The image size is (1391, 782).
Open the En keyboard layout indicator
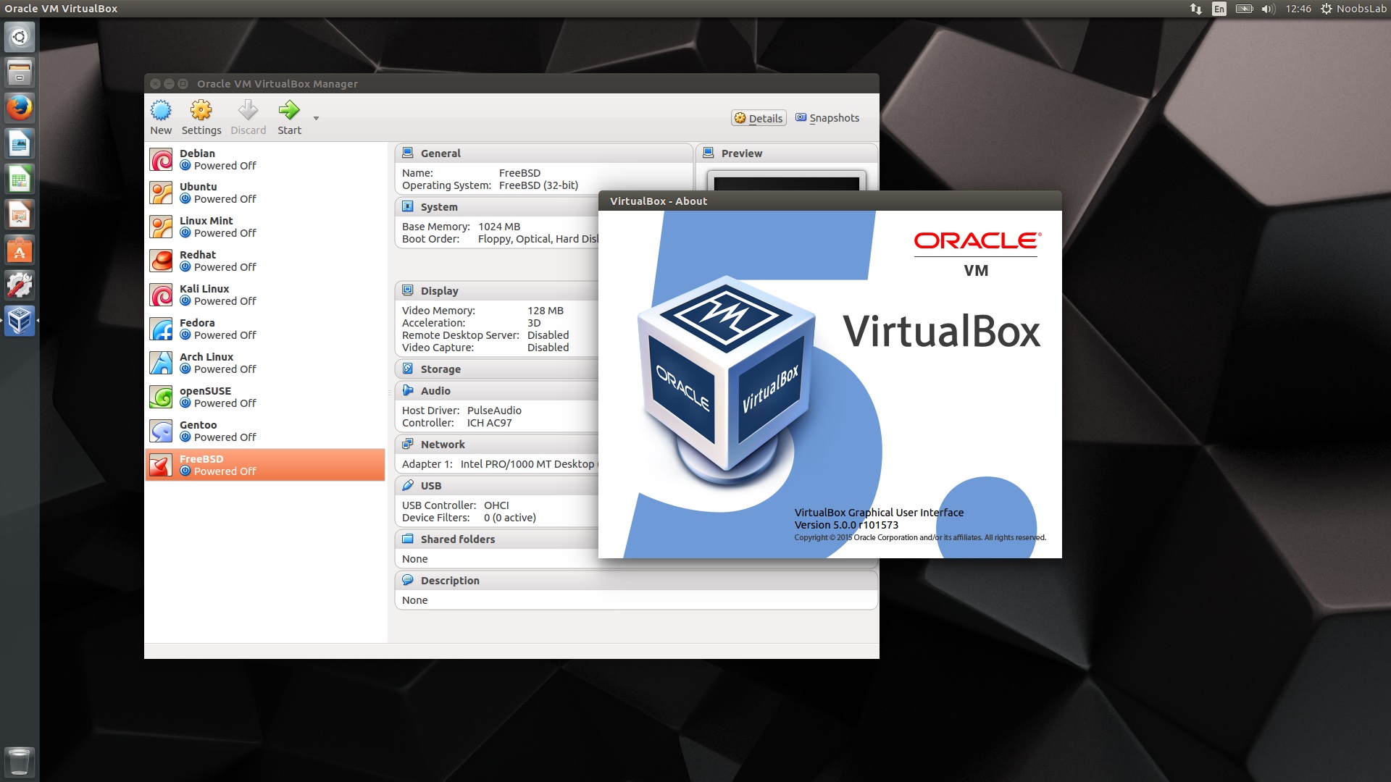pyautogui.click(x=1218, y=9)
